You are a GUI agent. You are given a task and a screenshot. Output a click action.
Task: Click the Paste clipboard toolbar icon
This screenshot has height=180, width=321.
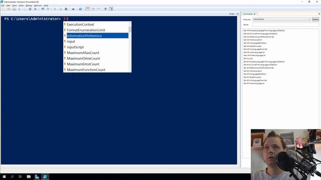pos(30,9)
